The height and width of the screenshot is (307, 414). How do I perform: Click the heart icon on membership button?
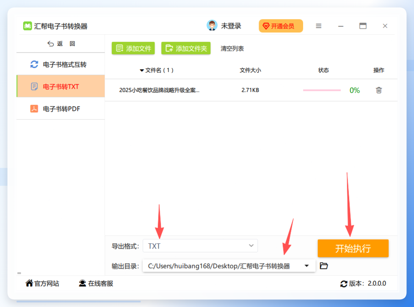(266, 26)
